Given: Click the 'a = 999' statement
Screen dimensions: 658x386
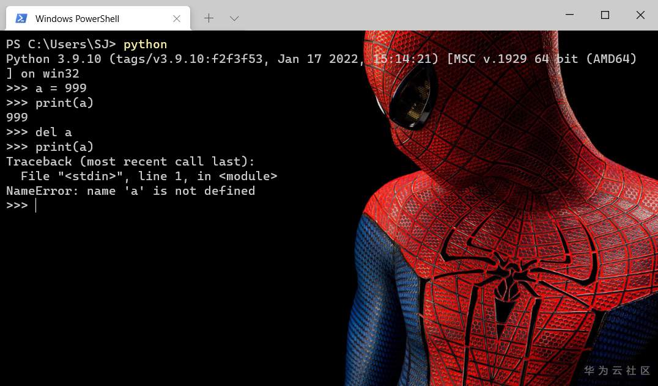Looking at the screenshot, I should coord(61,88).
